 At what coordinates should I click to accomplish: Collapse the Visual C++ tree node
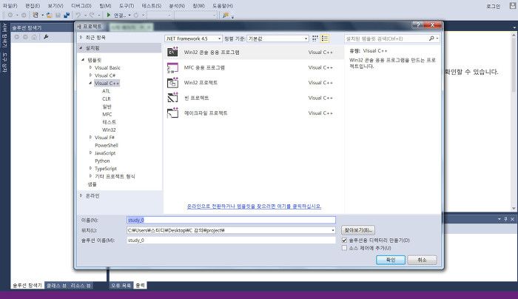(x=90, y=83)
